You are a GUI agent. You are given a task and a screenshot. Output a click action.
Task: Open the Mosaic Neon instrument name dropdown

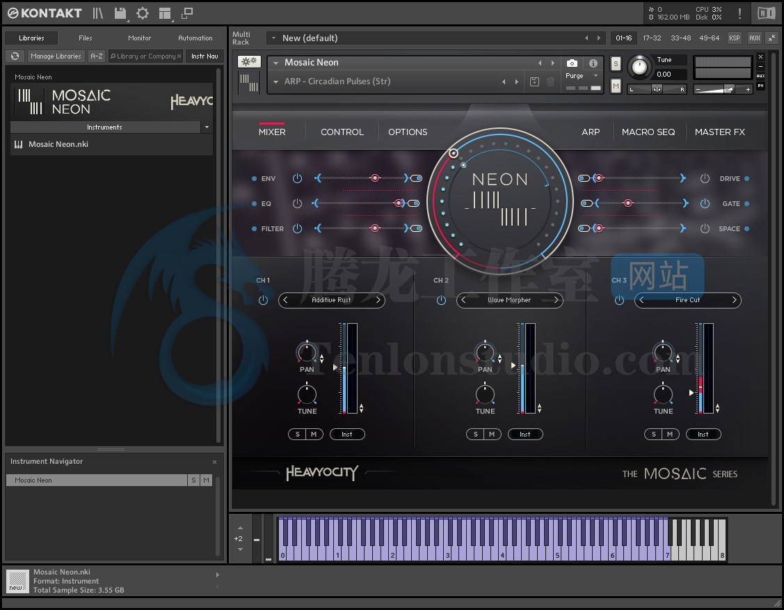(275, 63)
